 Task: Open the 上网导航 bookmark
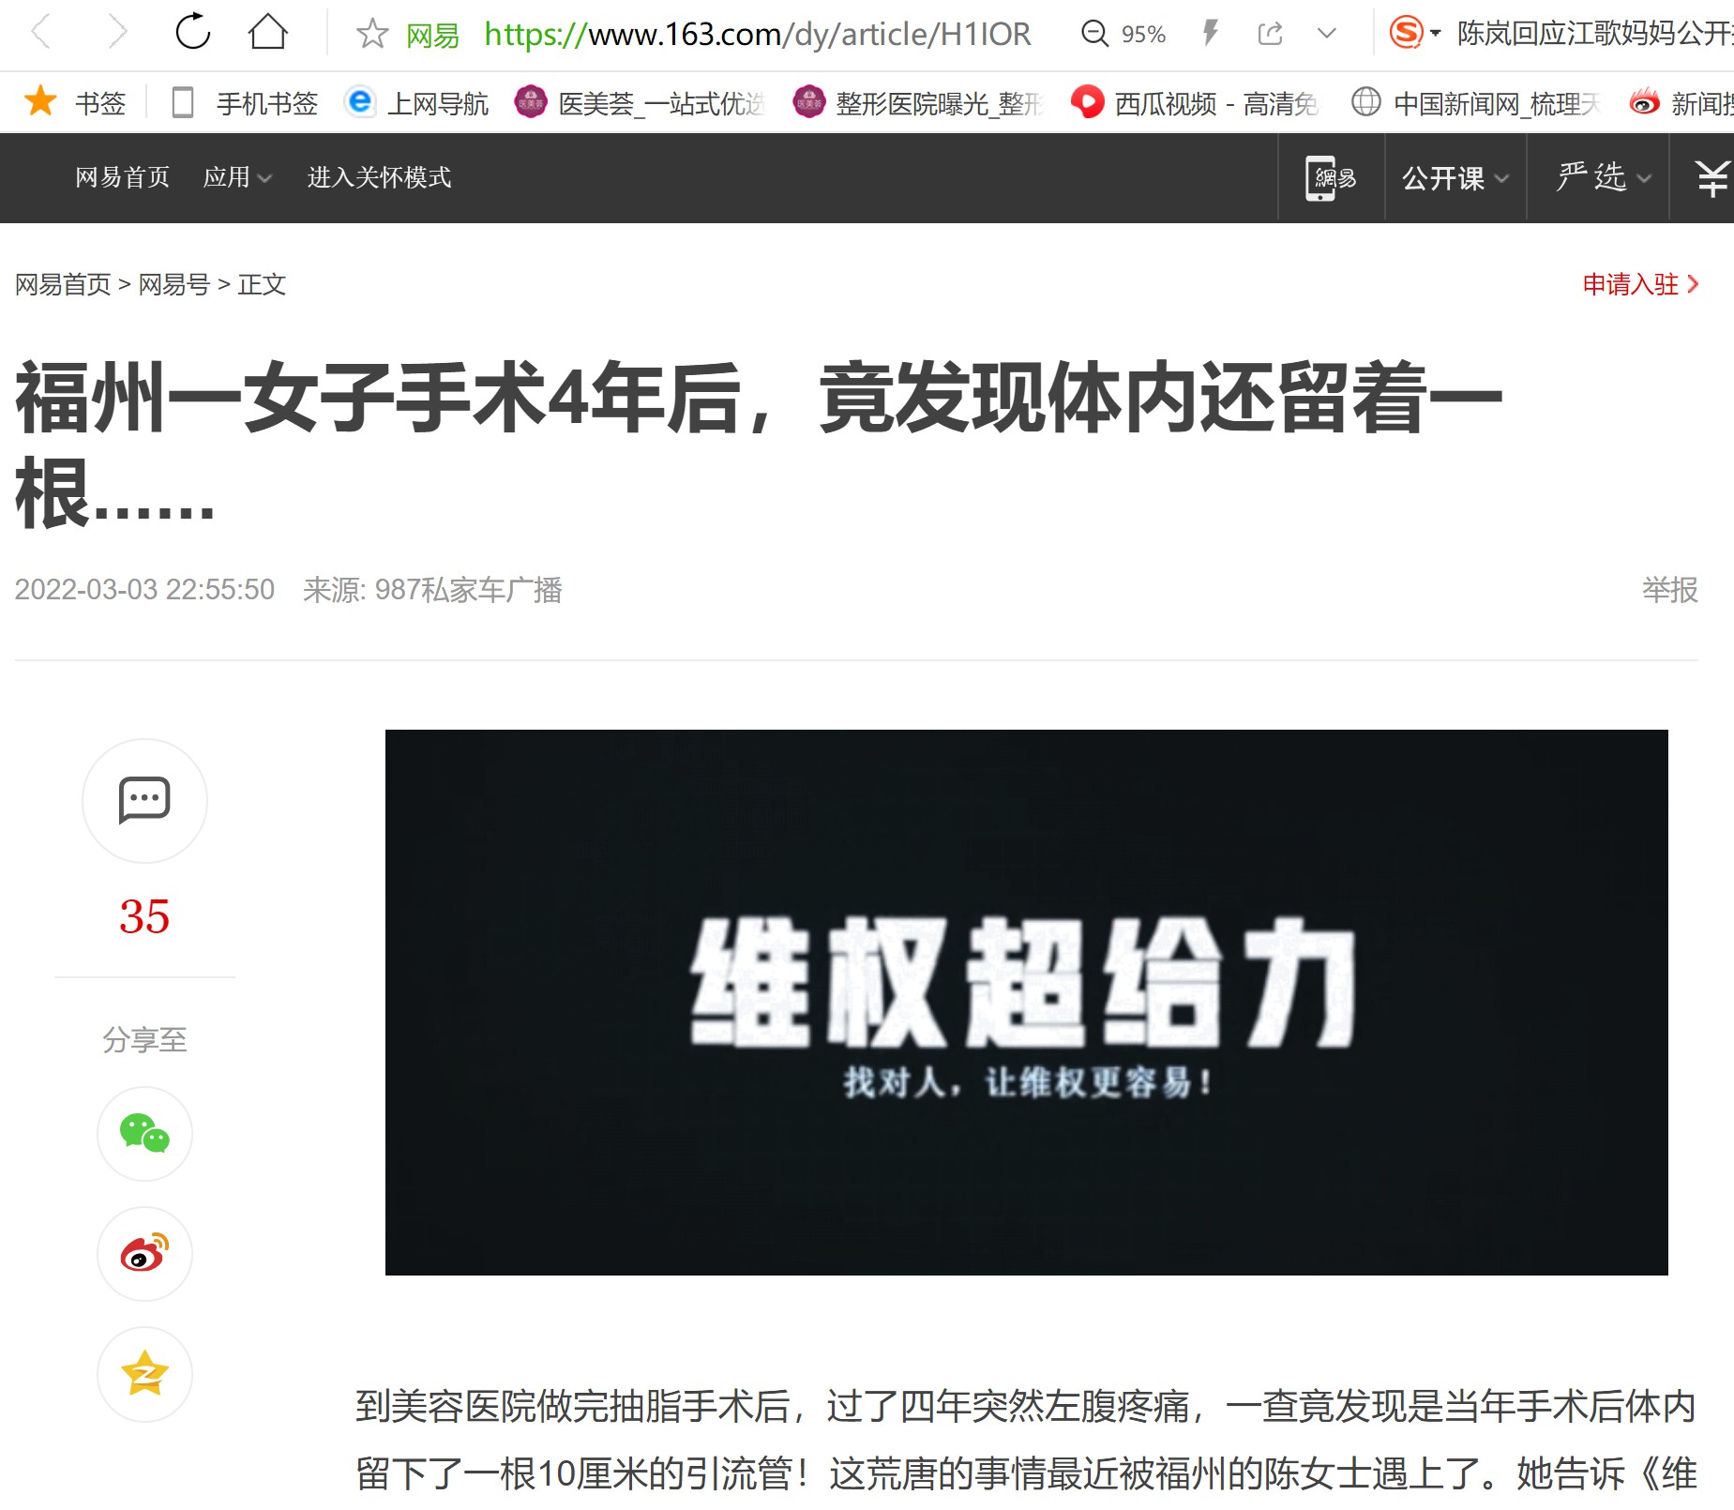tap(417, 102)
